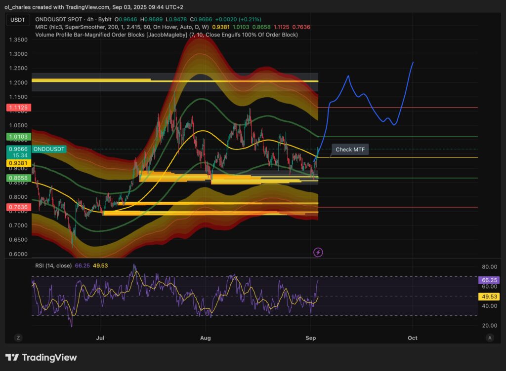Click the TradingView logo
This screenshot has width=506, height=371.
click(x=41, y=357)
